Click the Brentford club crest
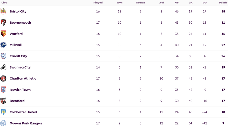Image resolution: width=228 pixels, height=127 pixels. pyautogui.click(x=3, y=101)
